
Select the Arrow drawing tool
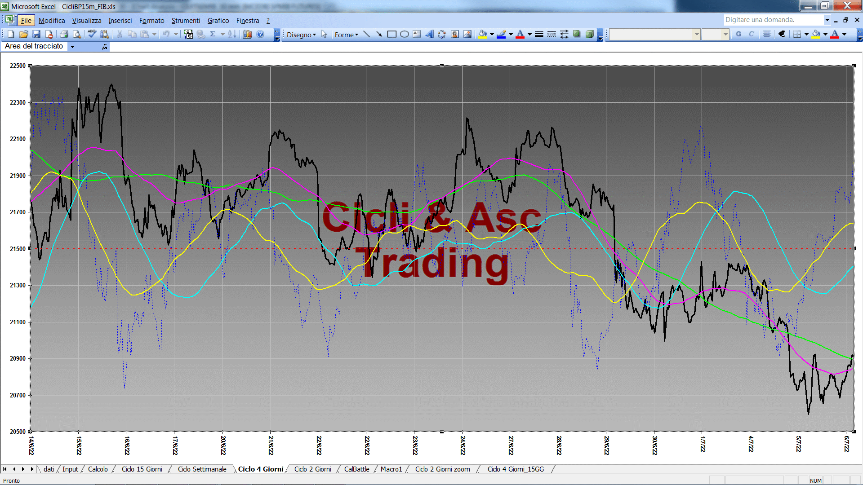click(x=379, y=35)
